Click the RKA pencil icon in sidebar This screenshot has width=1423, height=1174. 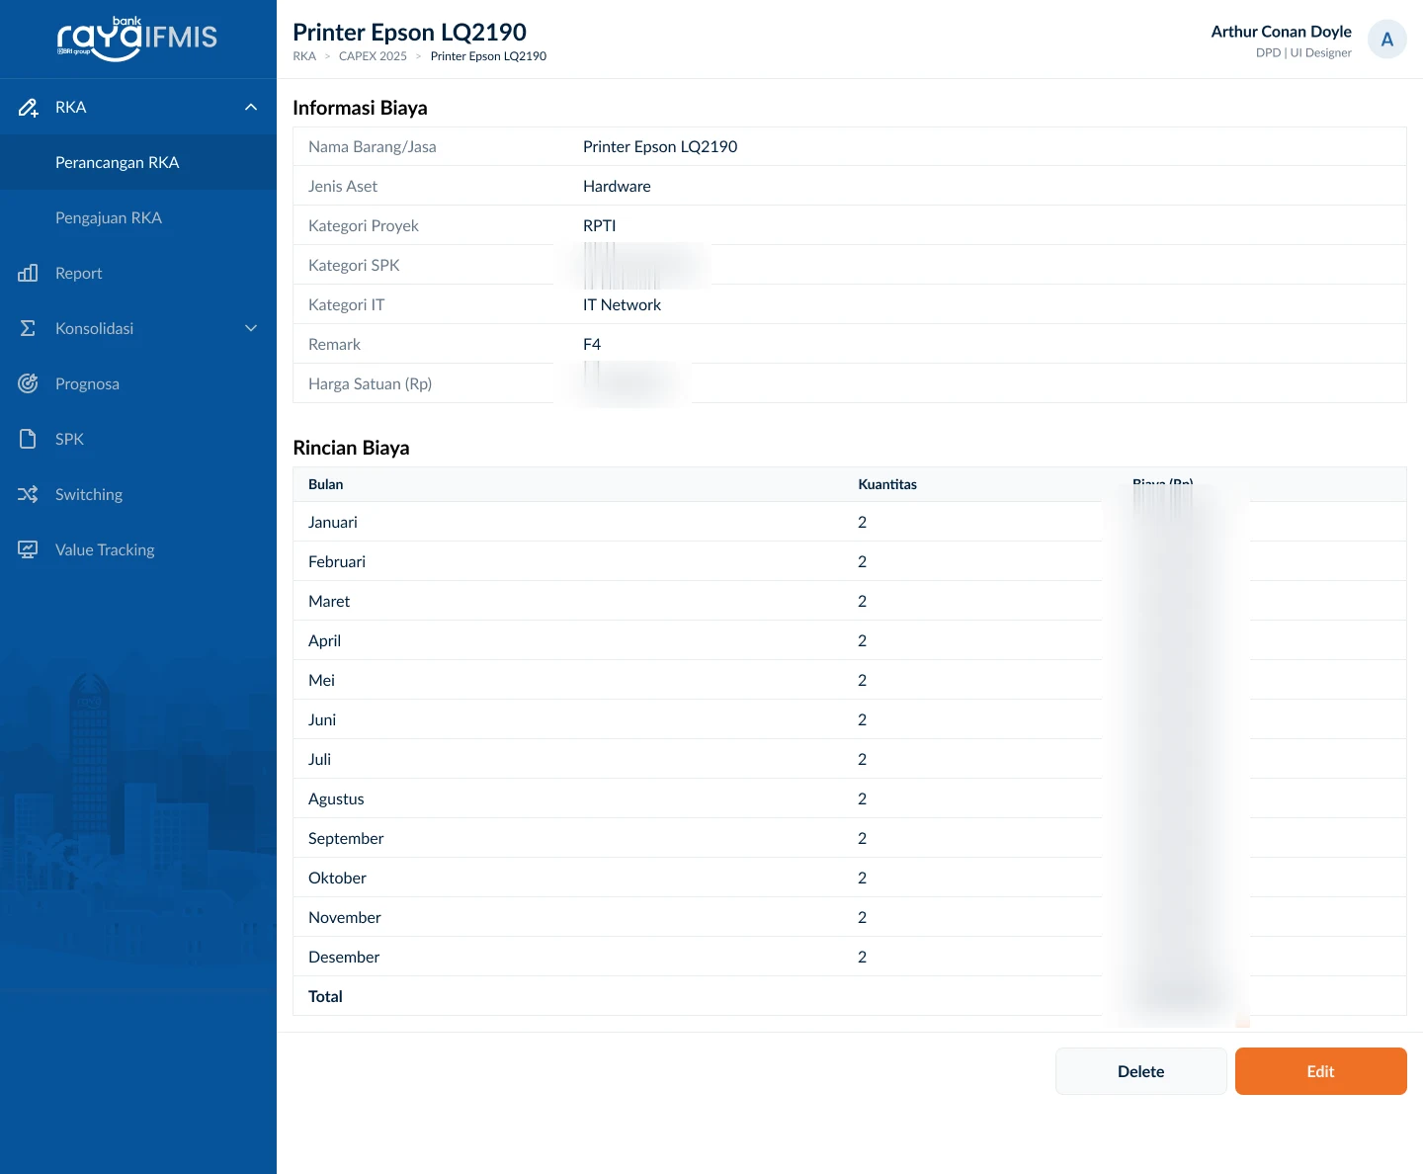[28, 107]
